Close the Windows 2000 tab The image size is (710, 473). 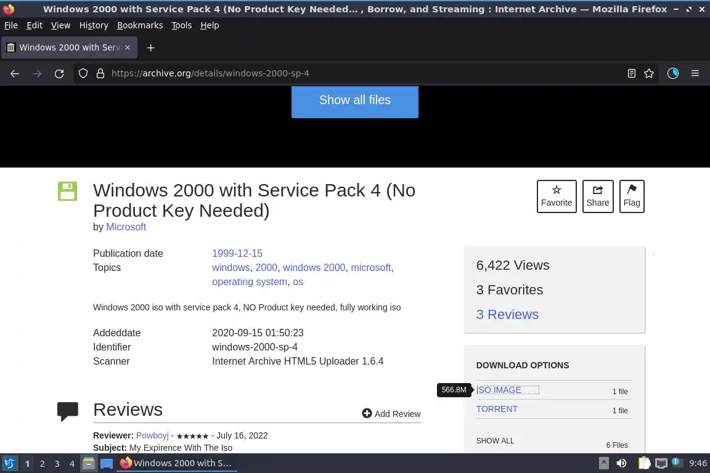pyautogui.click(x=128, y=47)
